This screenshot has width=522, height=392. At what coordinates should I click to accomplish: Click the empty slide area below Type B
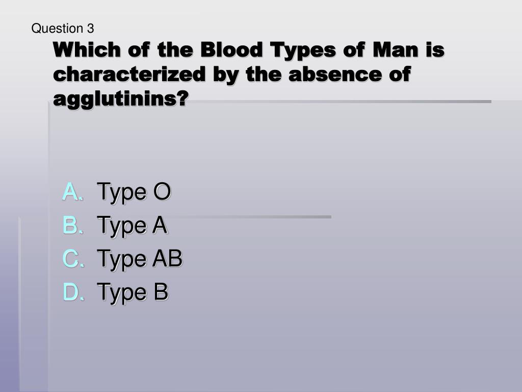coord(266,347)
